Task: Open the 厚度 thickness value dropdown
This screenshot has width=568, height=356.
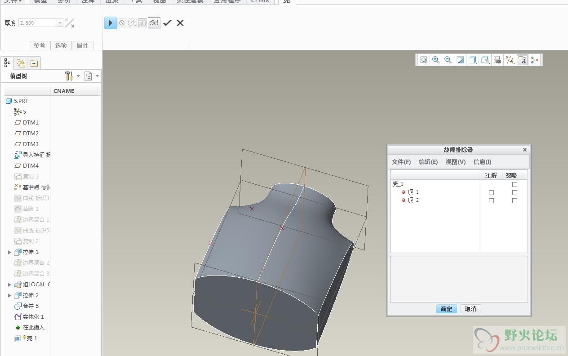Action: point(60,23)
